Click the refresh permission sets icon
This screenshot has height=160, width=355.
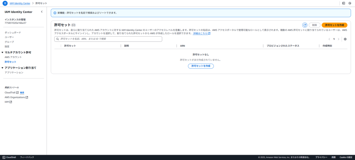(x=305, y=25)
